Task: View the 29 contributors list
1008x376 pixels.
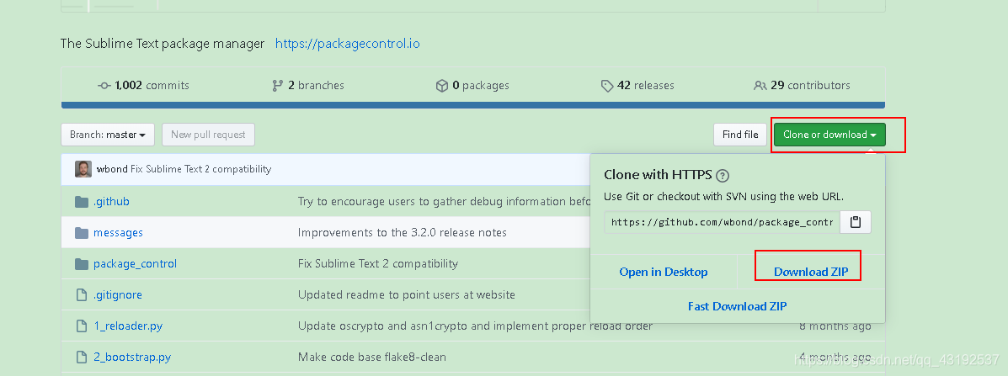Action: coord(802,85)
